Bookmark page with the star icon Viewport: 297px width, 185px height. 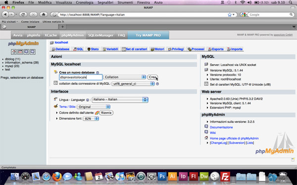(230, 14)
